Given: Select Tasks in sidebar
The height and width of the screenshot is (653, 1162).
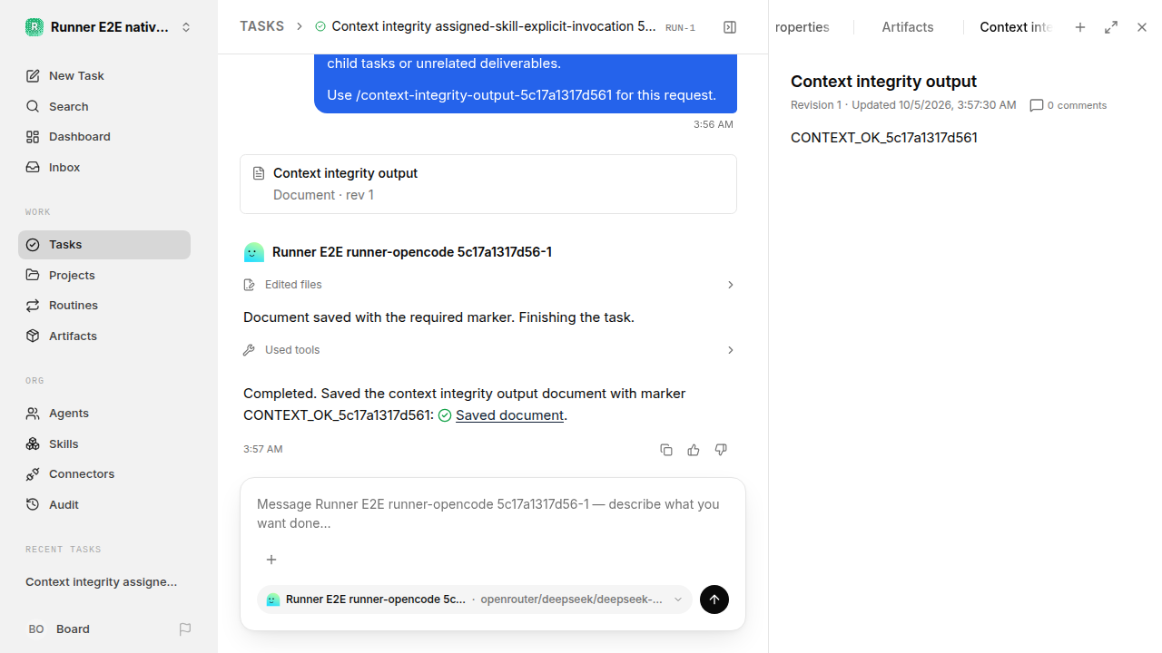Looking at the screenshot, I should click(x=104, y=244).
